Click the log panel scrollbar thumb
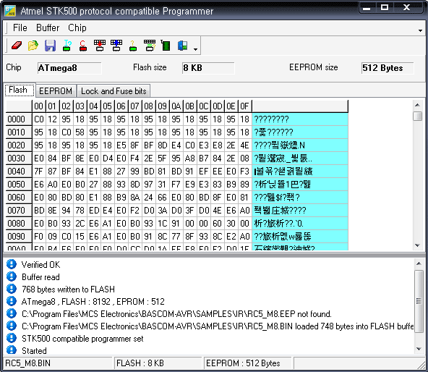The height and width of the screenshot is (372, 428). click(x=419, y=301)
